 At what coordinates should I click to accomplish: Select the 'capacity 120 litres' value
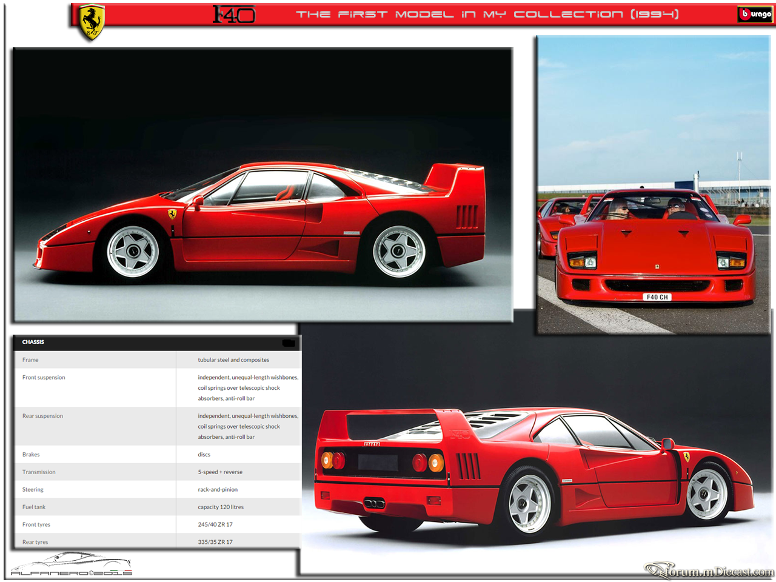(x=221, y=507)
